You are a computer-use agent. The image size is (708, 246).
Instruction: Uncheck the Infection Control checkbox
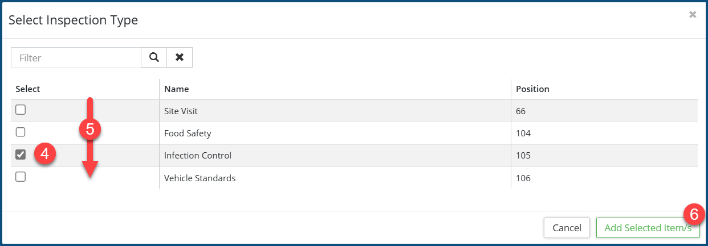(x=21, y=155)
